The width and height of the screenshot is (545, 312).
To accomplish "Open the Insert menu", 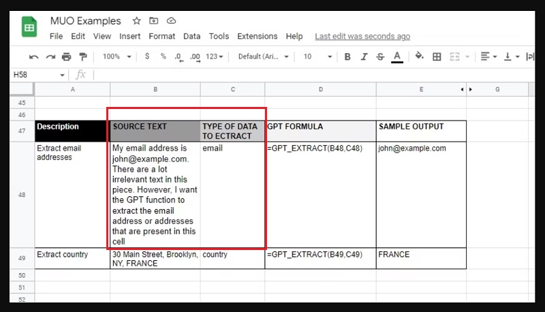I will [x=129, y=36].
